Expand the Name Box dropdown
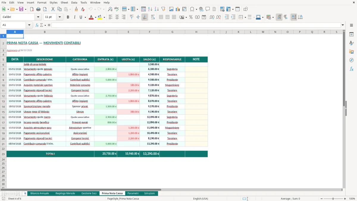Screen dimensions: 357x201 point(29,25)
